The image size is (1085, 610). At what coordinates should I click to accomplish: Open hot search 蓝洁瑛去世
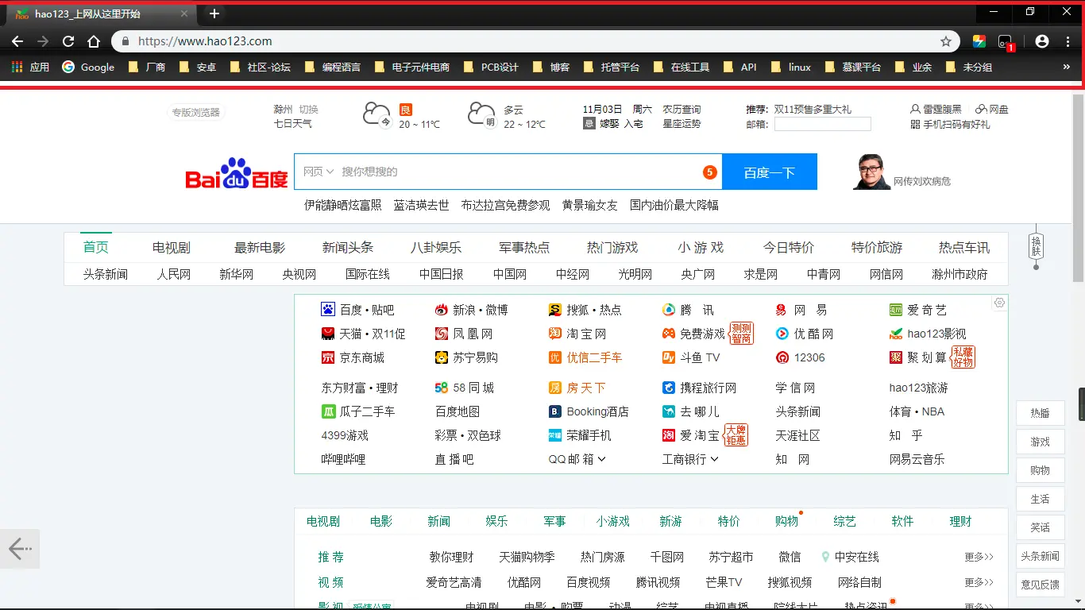click(421, 205)
